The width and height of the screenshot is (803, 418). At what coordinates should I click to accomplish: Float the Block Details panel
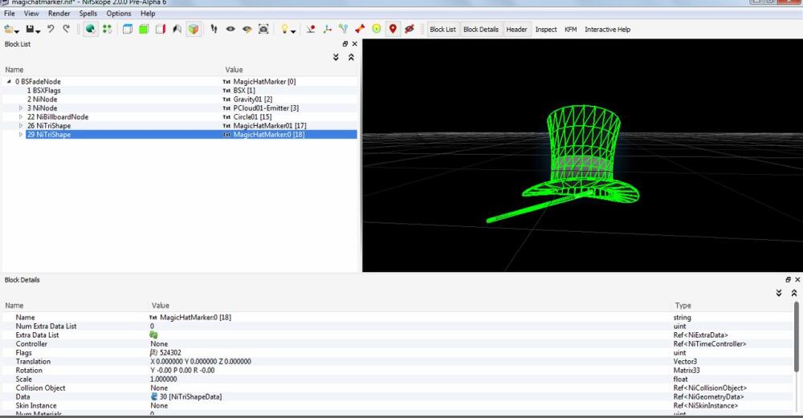click(789, 280)
